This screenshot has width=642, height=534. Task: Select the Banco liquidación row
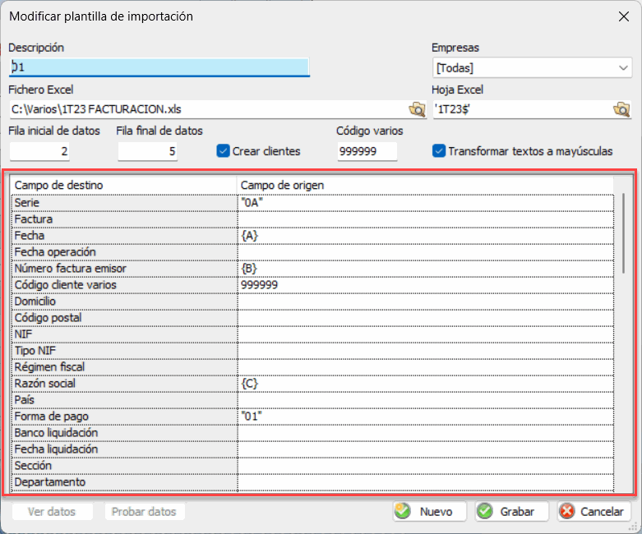pyautogui.click(x=124, y=432)
